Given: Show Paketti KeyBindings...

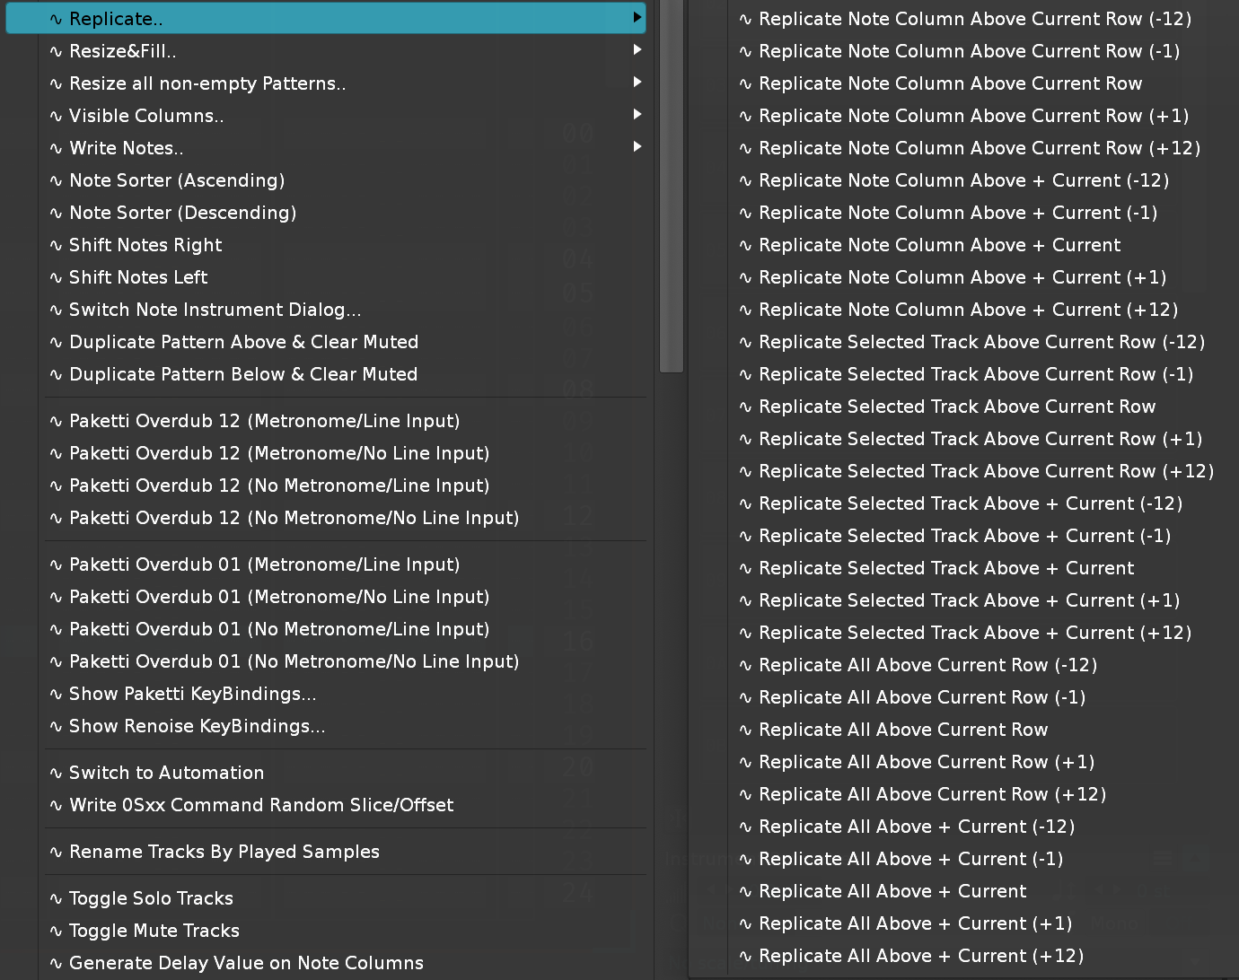Looking at the screenshot, I should (192, 694).
